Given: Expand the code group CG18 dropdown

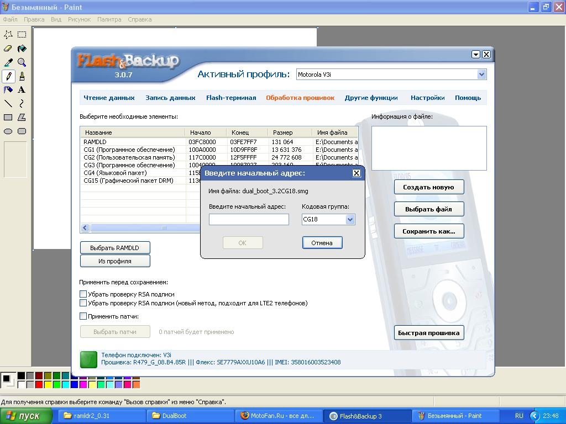Looking at the screenshot, I should tap(350, 219).
